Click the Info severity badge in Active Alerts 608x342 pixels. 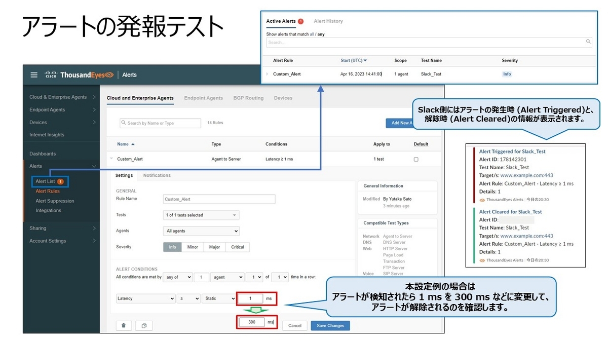507,74
